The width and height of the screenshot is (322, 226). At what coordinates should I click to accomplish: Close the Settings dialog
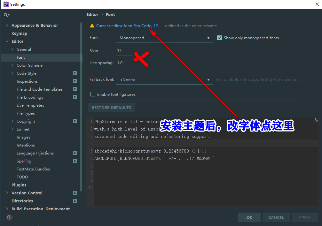[317, 4]
